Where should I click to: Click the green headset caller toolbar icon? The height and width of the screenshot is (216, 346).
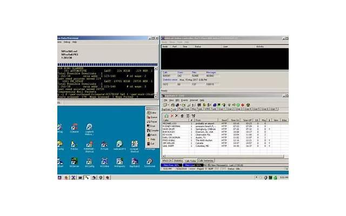pos(166,115)
